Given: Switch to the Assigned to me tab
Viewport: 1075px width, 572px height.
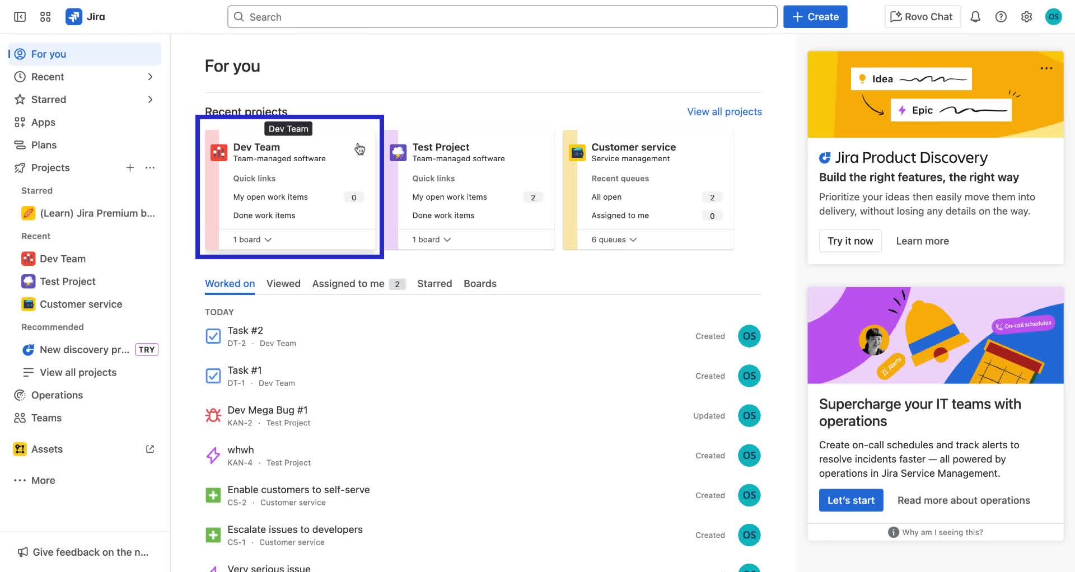Looking at the screenshot, I should tap(348, 284).
